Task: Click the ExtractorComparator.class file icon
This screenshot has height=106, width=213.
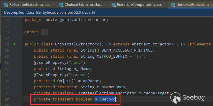Action: (x=113, y=5)
